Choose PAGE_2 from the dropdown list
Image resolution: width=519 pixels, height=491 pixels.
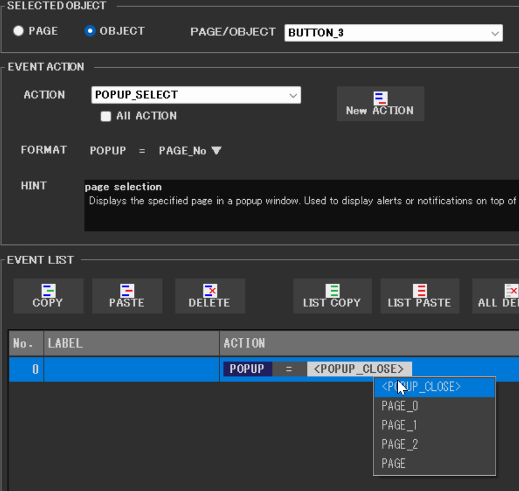[x=435, y=444]
